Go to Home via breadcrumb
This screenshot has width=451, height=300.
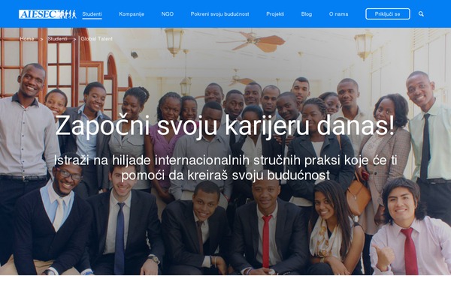tap(27, 39)
